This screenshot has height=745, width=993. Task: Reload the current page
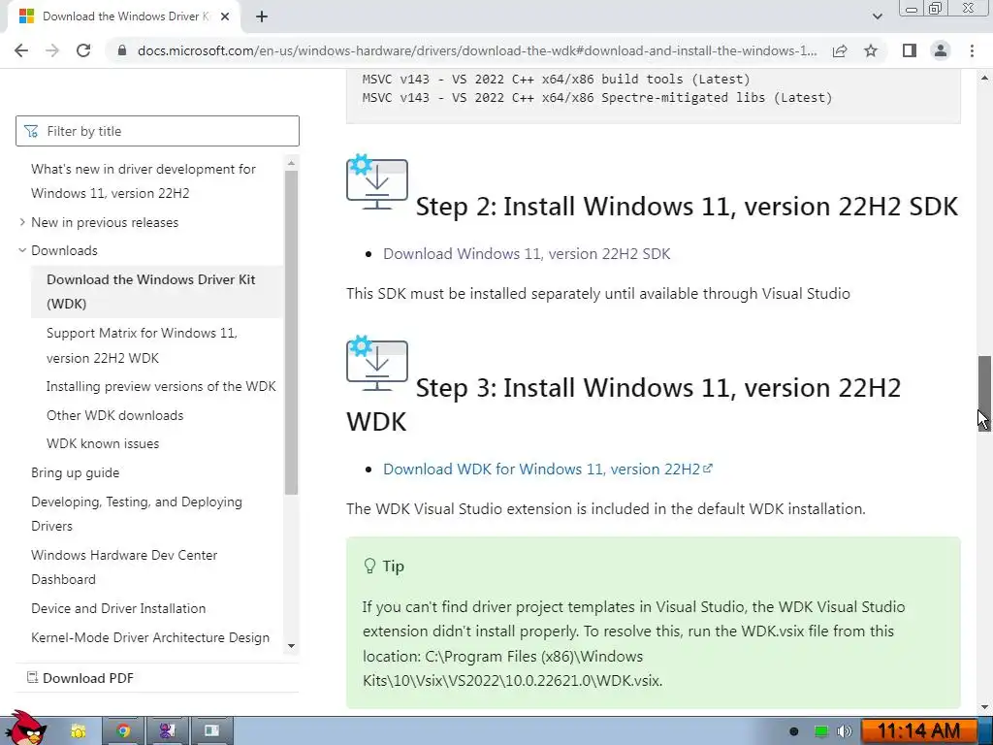pos(83,50)
